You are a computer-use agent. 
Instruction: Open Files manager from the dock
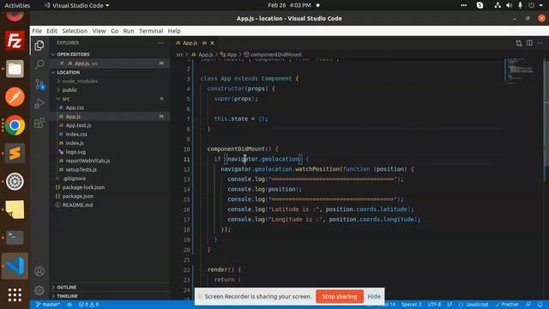[x=15, y=69]
